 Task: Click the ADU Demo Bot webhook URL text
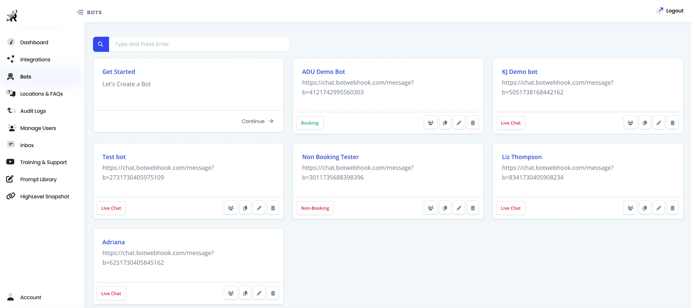(358, 87)
